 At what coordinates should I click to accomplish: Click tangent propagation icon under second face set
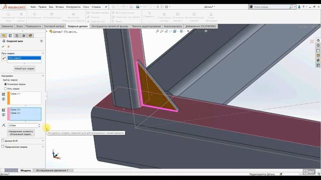4,115
